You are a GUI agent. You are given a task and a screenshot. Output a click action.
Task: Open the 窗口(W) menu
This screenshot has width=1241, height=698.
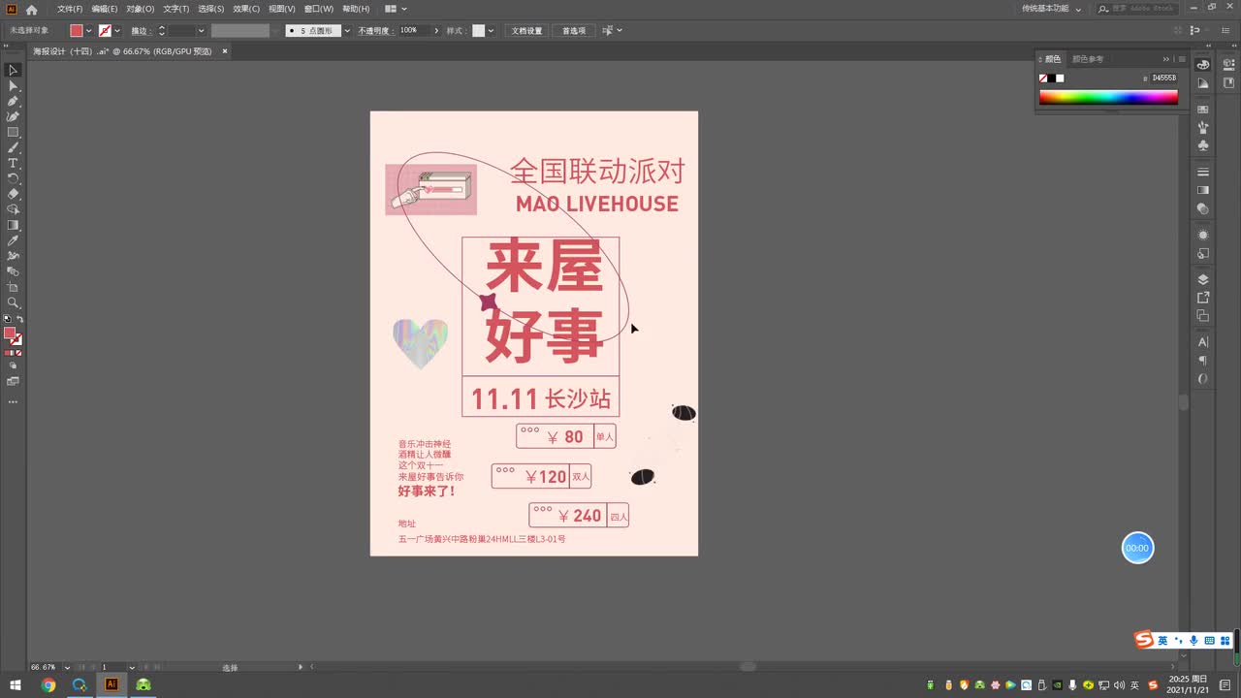coord(319,9)
